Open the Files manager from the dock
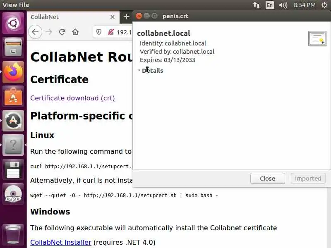The image size is (331, 248). [x=13, y=48]
